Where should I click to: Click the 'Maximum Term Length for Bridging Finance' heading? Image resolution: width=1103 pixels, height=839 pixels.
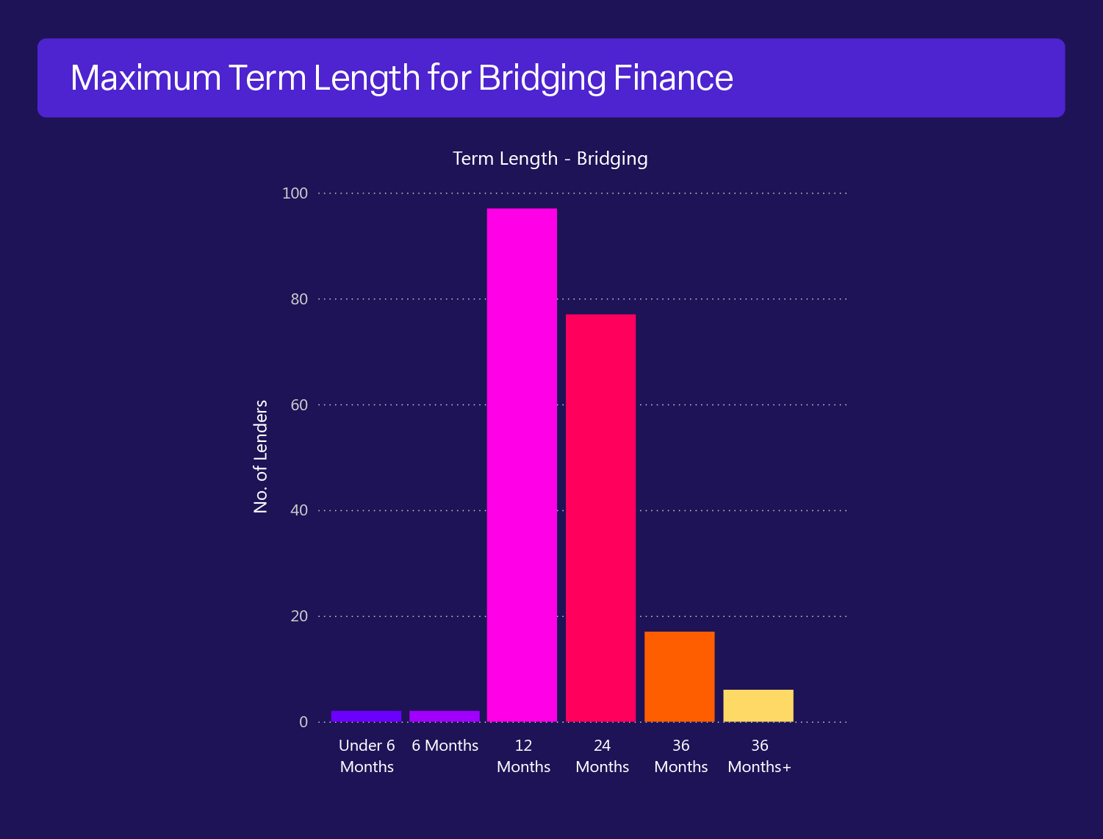coord(402,78)
